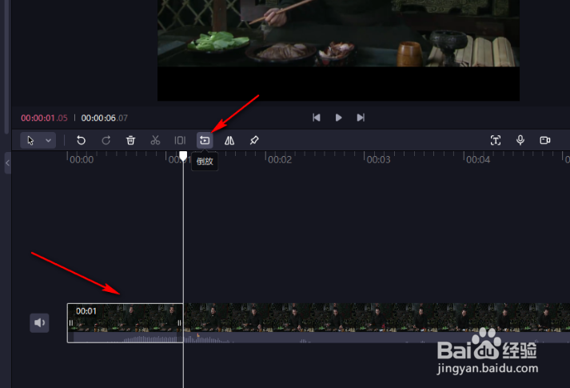Click the left trim handle of first clip
Image resolution: width=570 pixels, height=388 pixels.
71,323
